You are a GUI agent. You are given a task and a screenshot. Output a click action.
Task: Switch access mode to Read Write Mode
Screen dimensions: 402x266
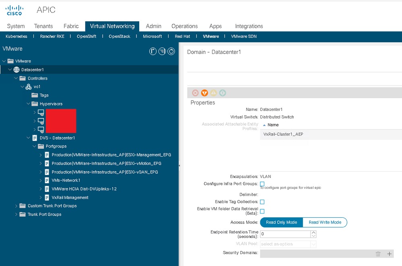coord(325,222)
